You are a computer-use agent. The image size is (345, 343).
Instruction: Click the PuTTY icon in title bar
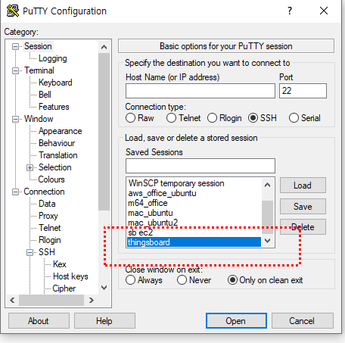point(13,11)
